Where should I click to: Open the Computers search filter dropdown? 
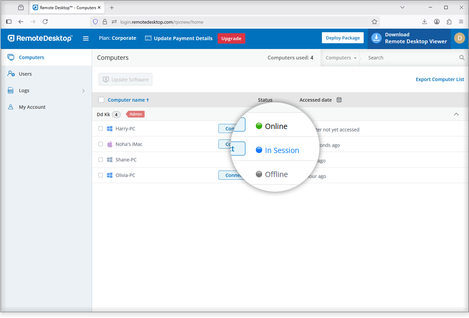tap(341, 58)
